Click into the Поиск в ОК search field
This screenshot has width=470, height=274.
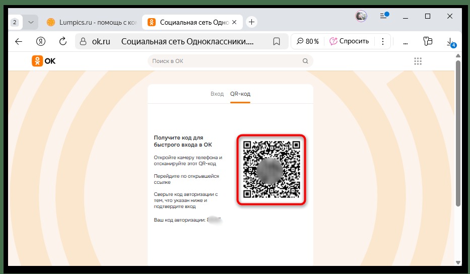(230, 61)
